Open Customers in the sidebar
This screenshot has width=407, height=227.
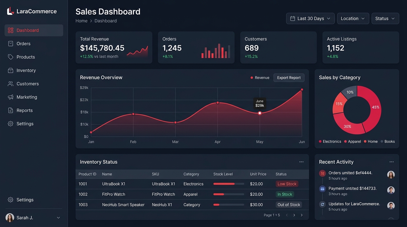coord(34,84)
